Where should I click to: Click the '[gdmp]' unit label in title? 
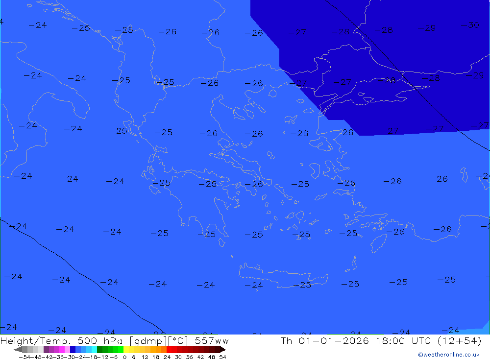click(148, 341)
